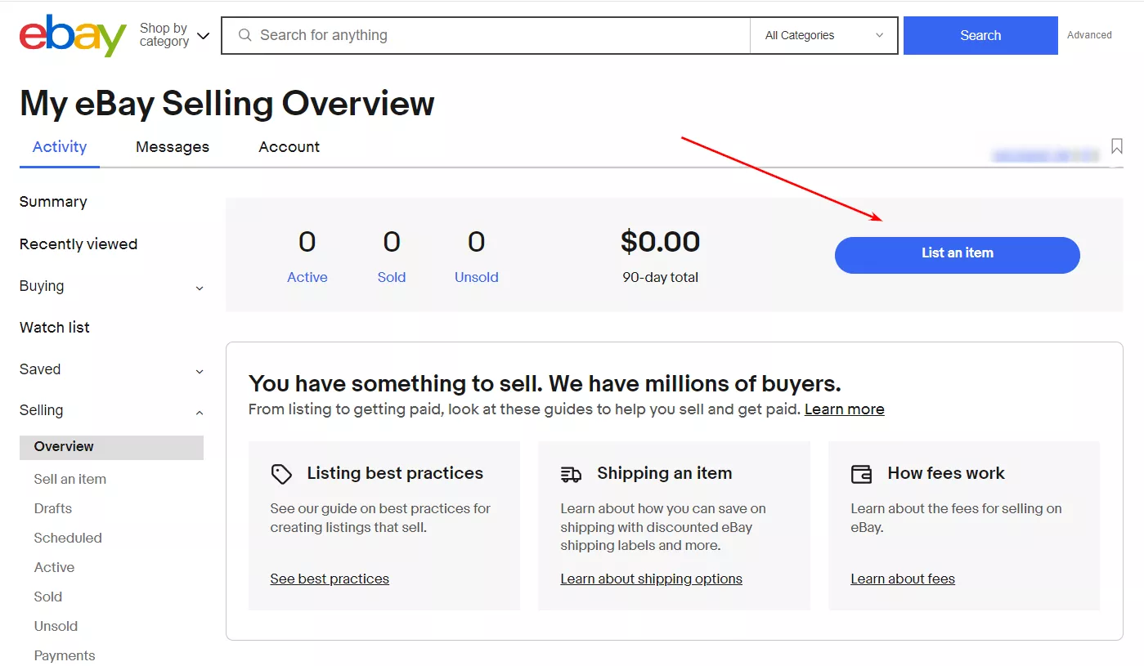Open See best practices link
This screenshot has height=666, width=1144.
click(330, 579)
